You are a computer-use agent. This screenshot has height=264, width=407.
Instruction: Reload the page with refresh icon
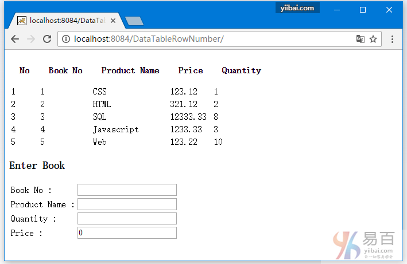pyautogui.click(x=47, y=39)
